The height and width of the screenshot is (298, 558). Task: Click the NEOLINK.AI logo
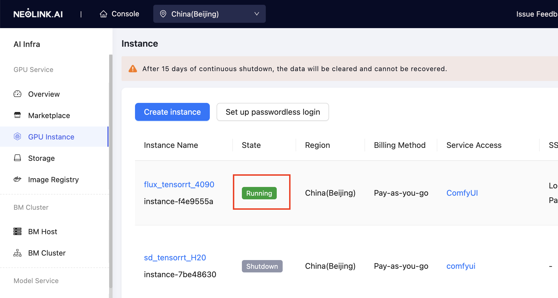click(38, 14)
